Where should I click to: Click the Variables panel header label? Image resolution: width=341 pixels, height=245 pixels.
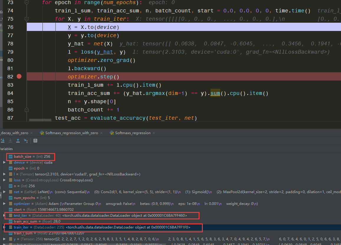click(6, 149)
